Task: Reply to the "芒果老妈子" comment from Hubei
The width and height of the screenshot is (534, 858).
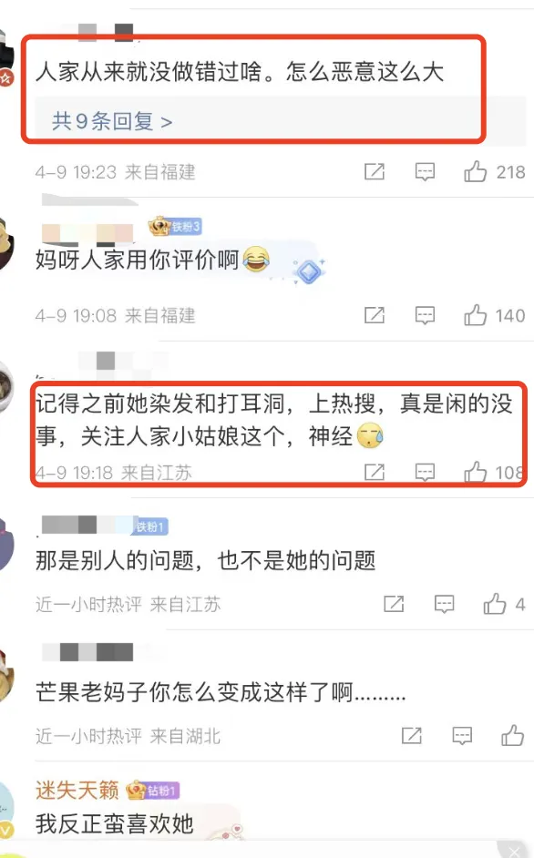Action: 462,735
